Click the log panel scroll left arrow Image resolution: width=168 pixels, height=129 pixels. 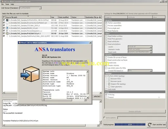pos(4,125)
